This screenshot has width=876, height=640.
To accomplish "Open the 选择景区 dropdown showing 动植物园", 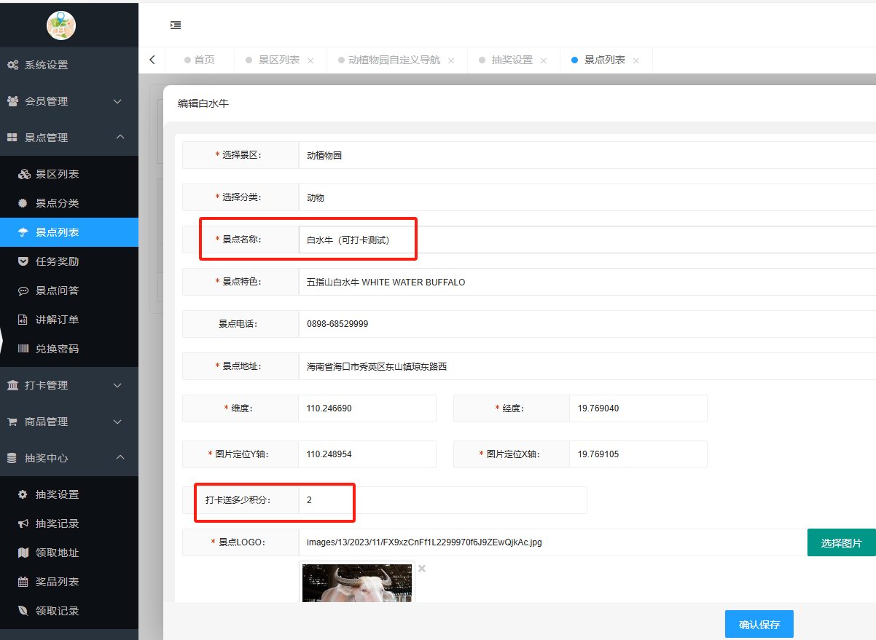I will click(587, 155).
